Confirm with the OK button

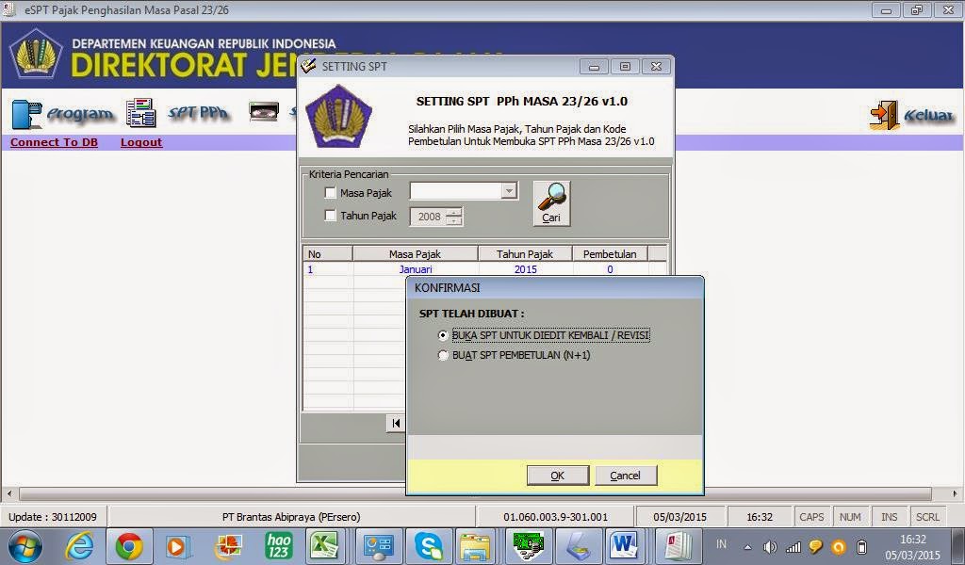coord(558,476)
